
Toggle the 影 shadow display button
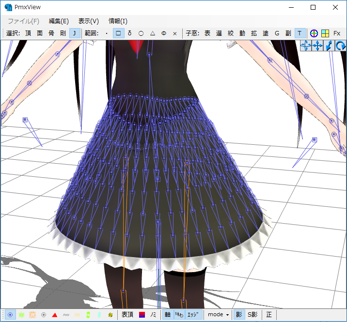(x=238, y=315)
